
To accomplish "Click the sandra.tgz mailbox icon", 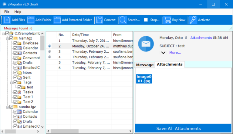I will (15, 107).
